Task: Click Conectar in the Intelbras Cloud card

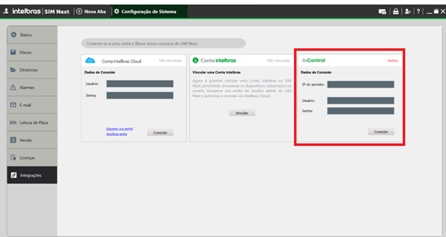Action: [x=160, y=133]
